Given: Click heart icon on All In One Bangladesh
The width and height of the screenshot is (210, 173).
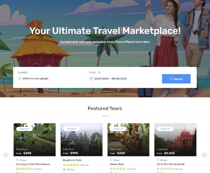Looking at the screenshot, I should [x=187, y=129].
